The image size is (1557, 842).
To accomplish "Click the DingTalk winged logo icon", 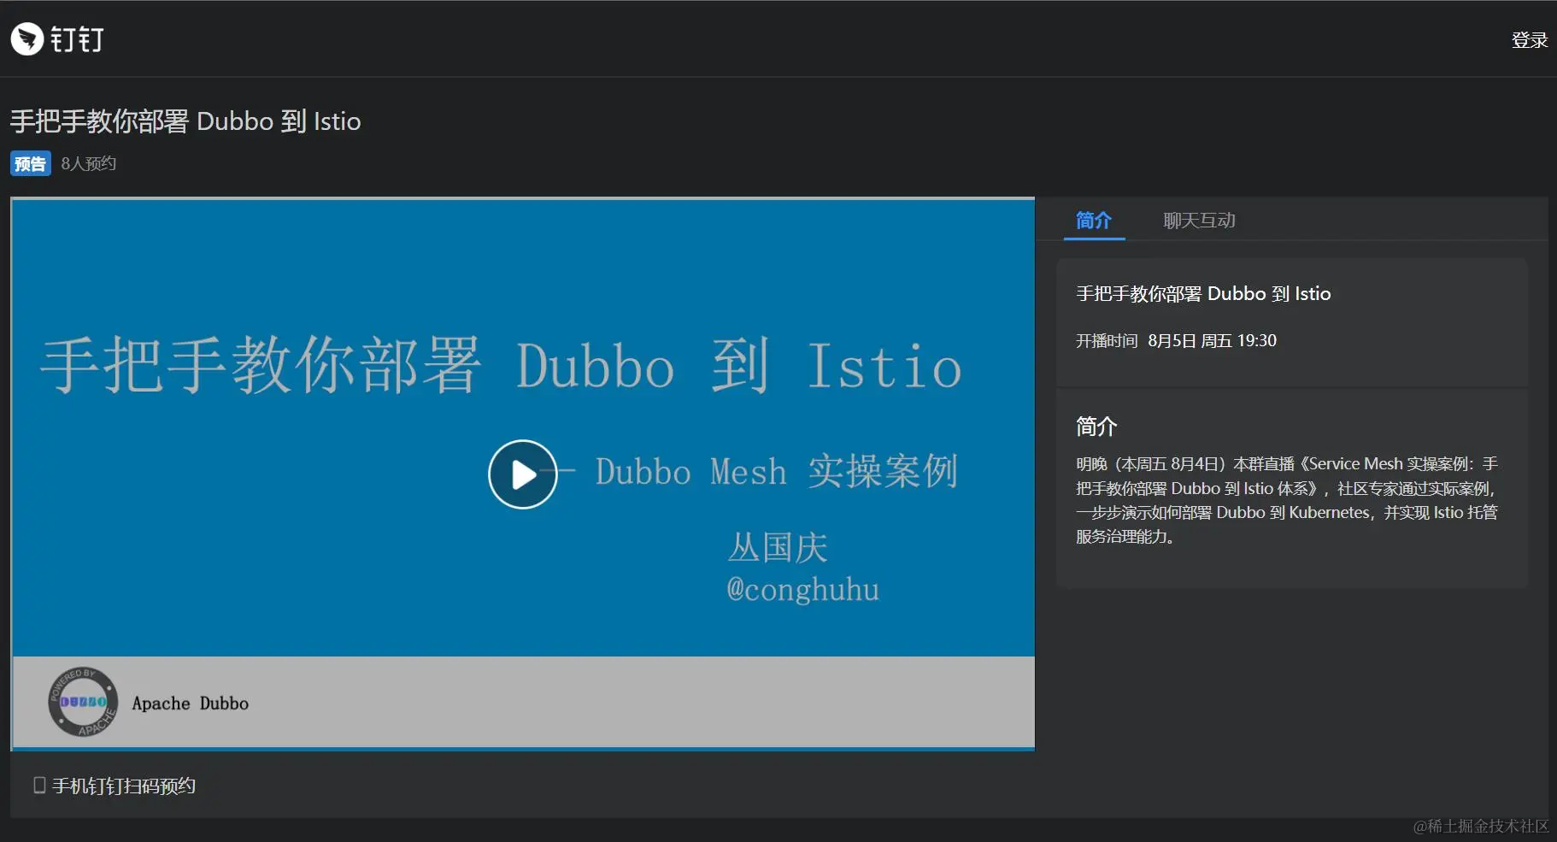I will [x=27, y=38].
